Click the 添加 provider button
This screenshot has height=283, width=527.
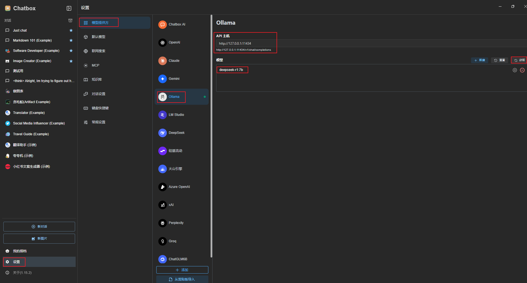click(182, 270)
